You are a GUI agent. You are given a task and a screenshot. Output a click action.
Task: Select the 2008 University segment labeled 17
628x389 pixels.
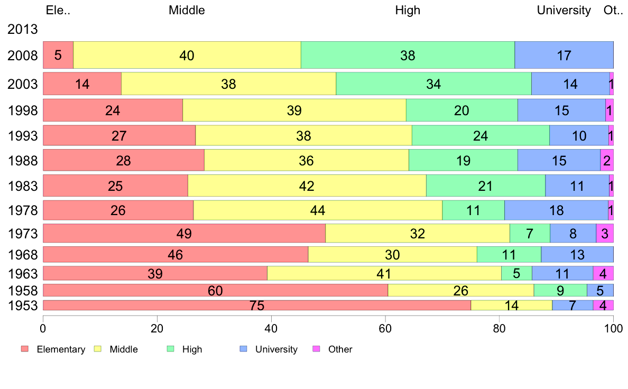click(564, 55)
